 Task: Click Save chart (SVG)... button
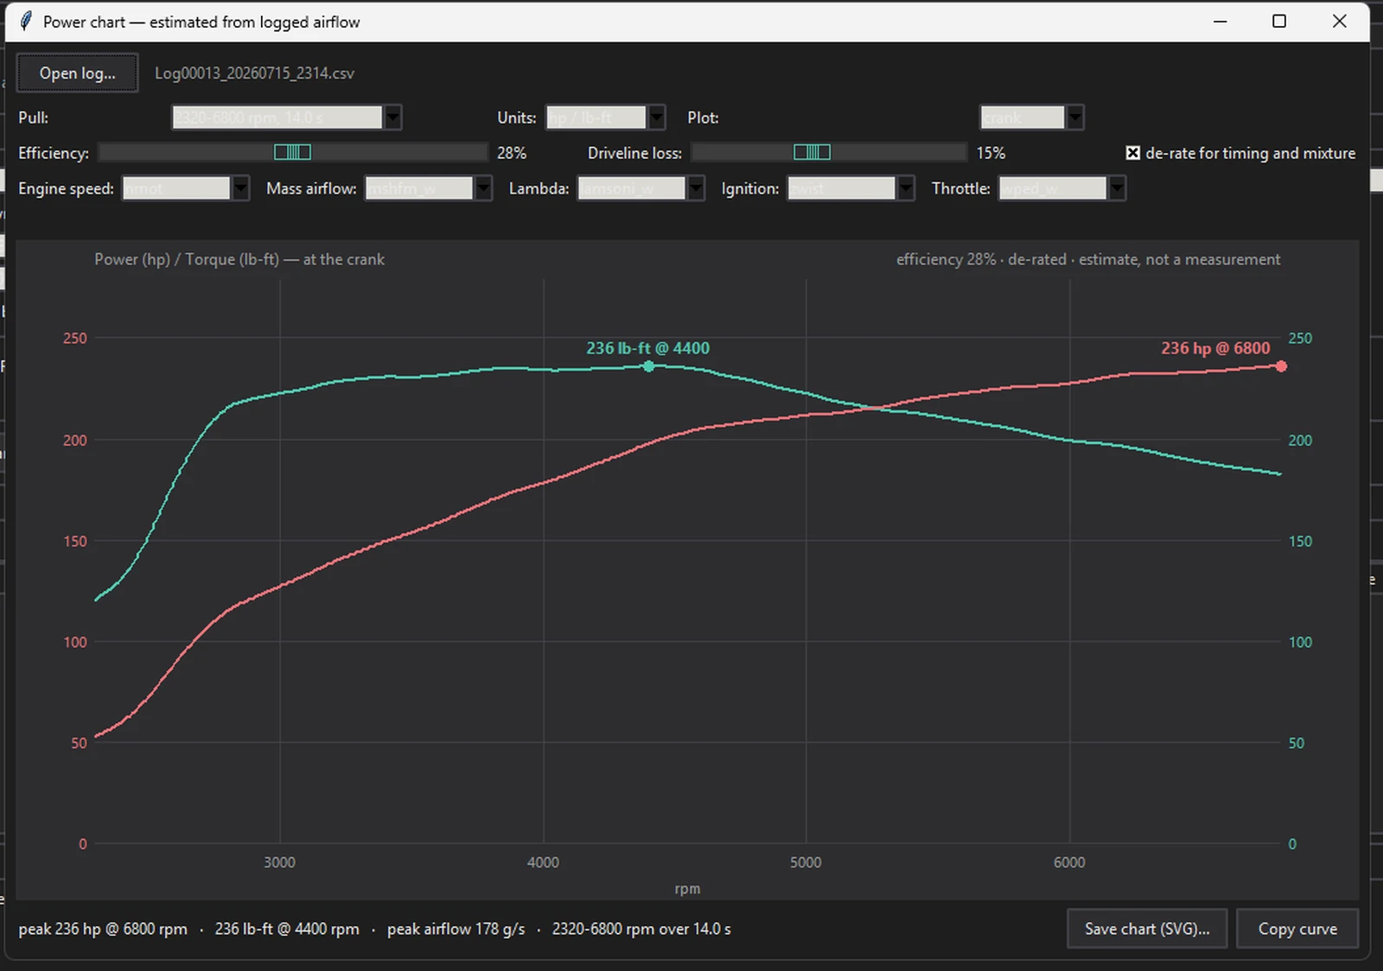click(x=1147, y=929)
